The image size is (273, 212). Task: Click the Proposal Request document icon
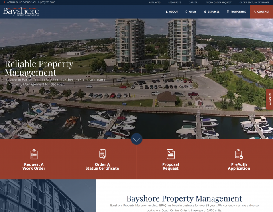(x=171, y=154)
